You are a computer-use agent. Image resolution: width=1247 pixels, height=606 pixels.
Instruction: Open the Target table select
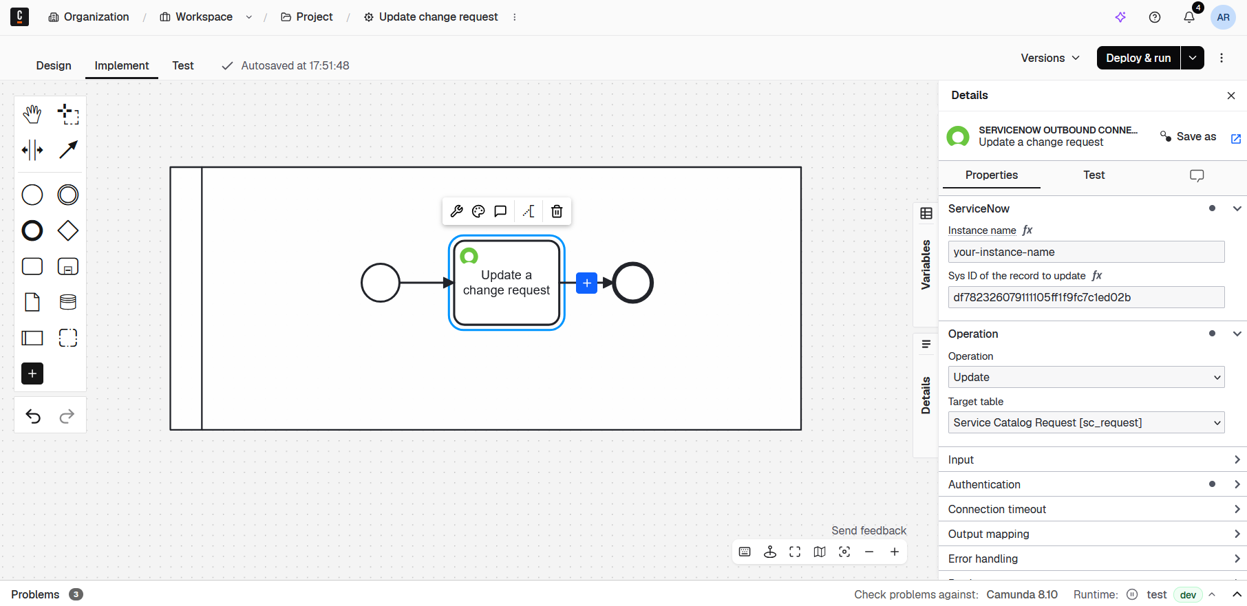(x=1086, y=422)
